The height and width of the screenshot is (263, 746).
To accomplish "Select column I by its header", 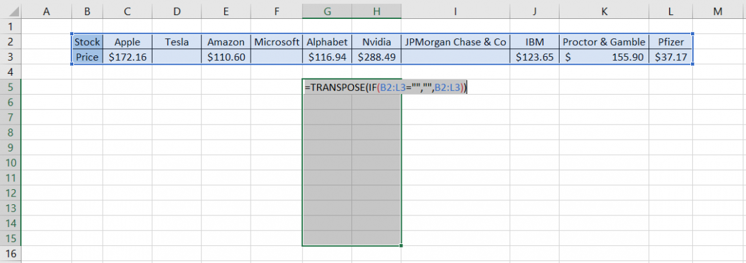I will point(455,11).
